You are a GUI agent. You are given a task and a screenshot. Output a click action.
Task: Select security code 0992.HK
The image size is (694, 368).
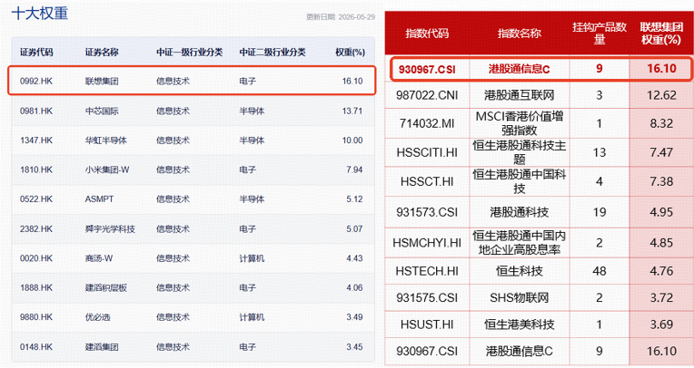pyautogui.click(x=36, y=82)
